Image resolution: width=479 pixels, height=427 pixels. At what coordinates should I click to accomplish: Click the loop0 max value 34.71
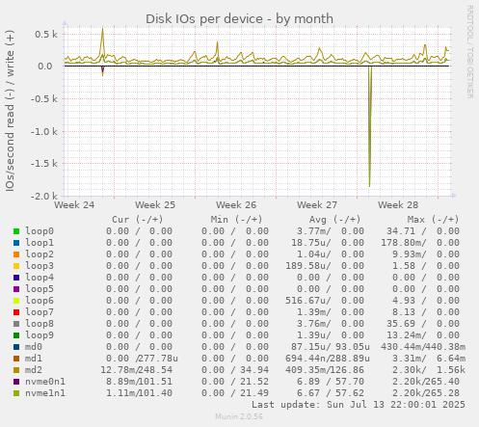[x=401, y=231]
